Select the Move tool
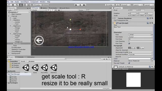162x91 pixels. pyautogui.click(x=13, y=5)
